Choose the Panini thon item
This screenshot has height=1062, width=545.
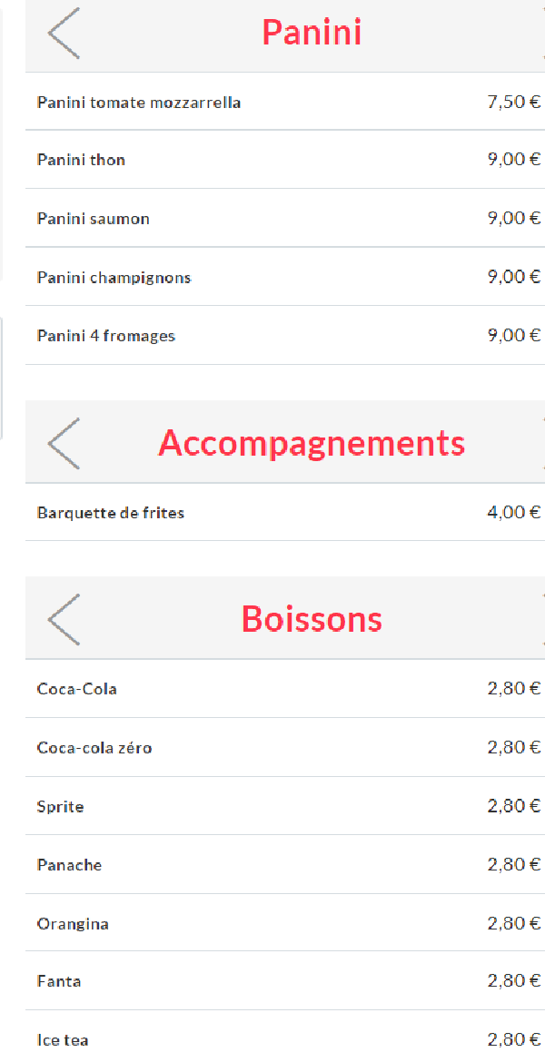[x=285, y=159]
